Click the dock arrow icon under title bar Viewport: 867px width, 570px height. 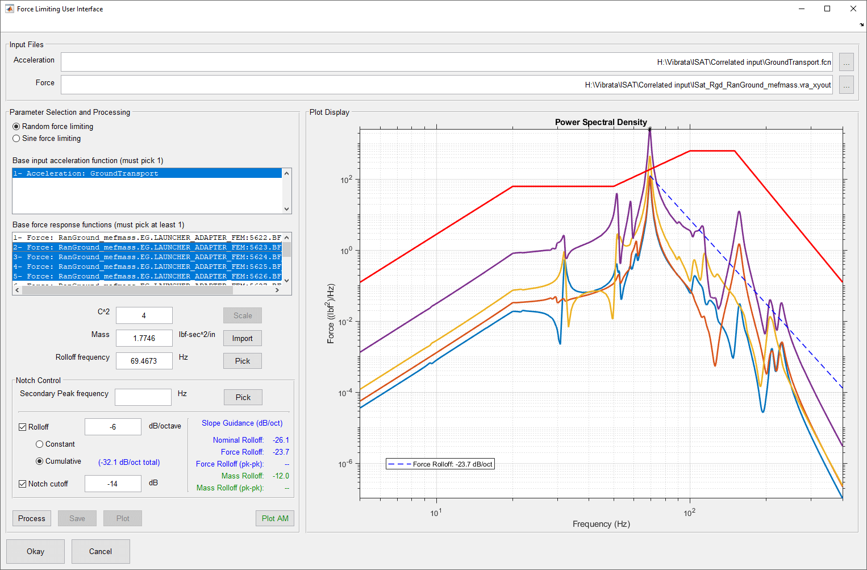pos(861,24)
